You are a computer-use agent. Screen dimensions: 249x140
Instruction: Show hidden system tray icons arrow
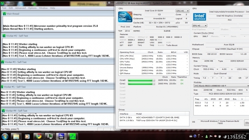202,136
